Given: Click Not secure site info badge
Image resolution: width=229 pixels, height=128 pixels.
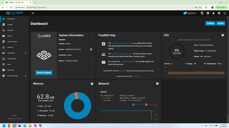Looking at the screenshot, I should pos(20,7).
